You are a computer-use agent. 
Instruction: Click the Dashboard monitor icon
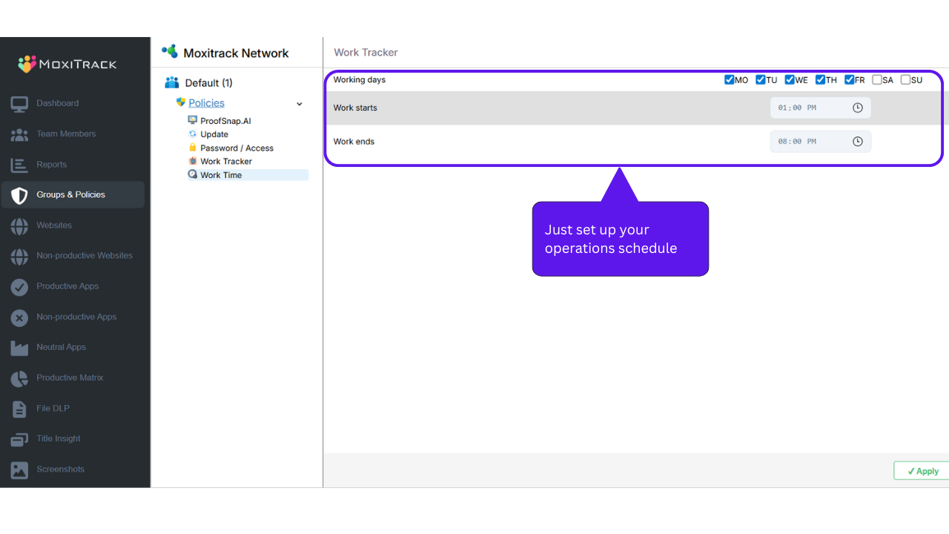(19, 104)
